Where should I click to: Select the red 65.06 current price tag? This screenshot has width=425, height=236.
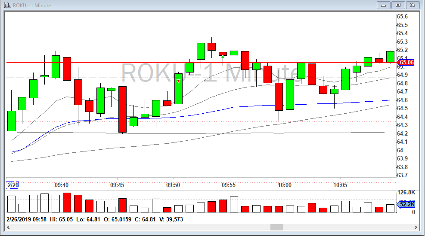click(406, 62)
